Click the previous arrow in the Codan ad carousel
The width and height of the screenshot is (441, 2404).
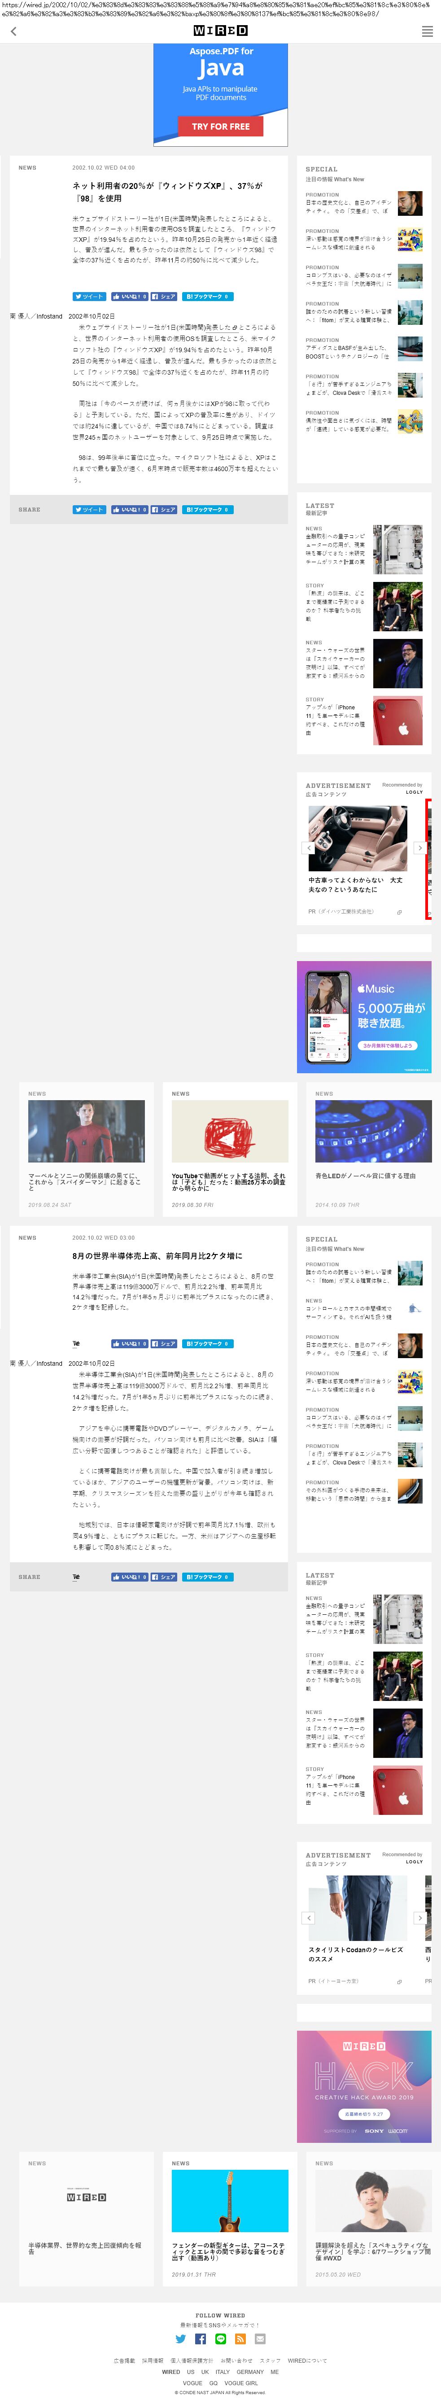pyautogui.click(x=309, y=1917)
